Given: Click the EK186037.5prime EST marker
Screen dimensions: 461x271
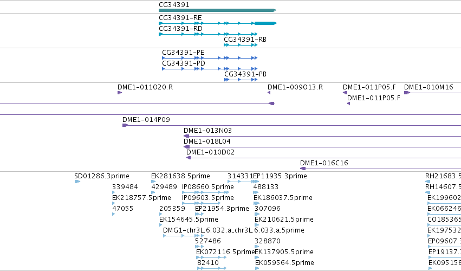Looking at the screenshot, I should click(x=256, y=203).
